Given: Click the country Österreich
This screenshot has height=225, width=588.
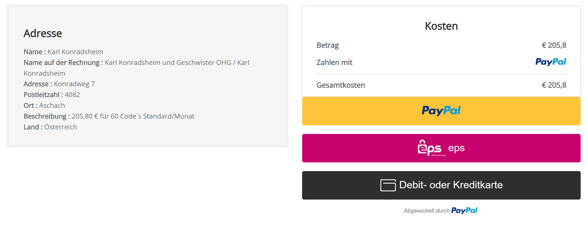Looking at the screenshot, I should tap(61, 127).
